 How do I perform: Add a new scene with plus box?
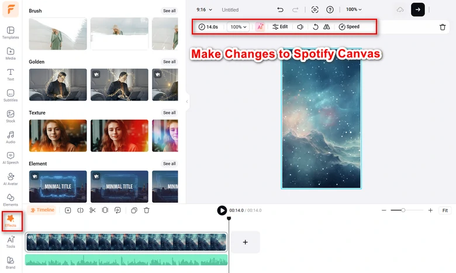coord(245,242)
